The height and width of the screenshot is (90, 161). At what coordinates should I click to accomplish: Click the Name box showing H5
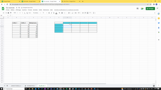pos(4,15)
